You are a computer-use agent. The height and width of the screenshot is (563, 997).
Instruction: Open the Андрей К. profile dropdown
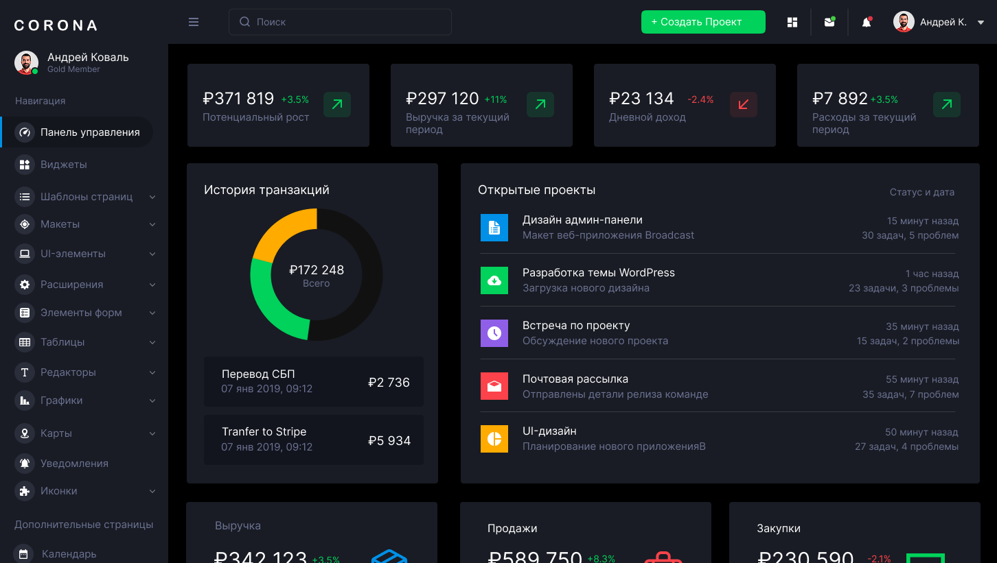(939, 22)
